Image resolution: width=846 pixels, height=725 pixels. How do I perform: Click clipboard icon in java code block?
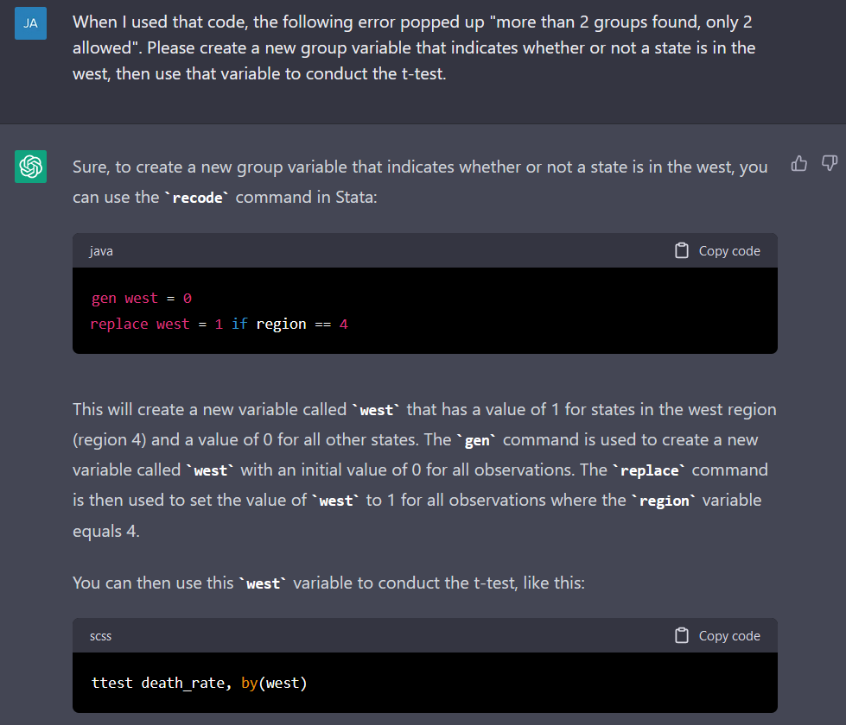pyautogui.click(x=682, y=250)
